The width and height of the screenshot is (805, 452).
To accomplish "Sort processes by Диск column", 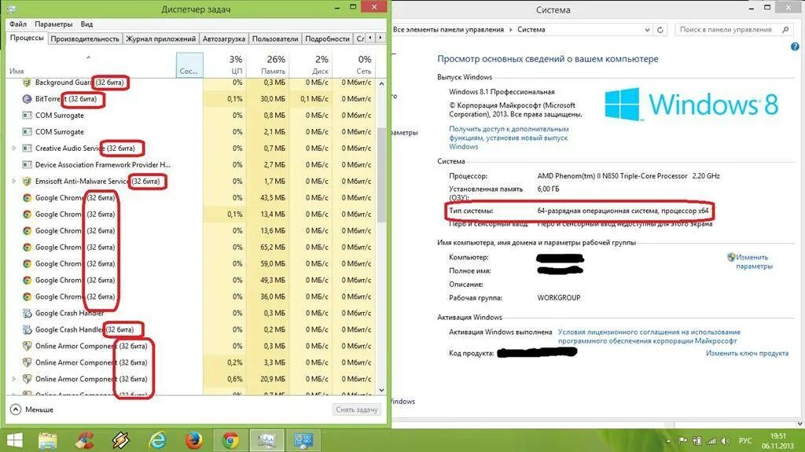I will click(x=310, y=64).
